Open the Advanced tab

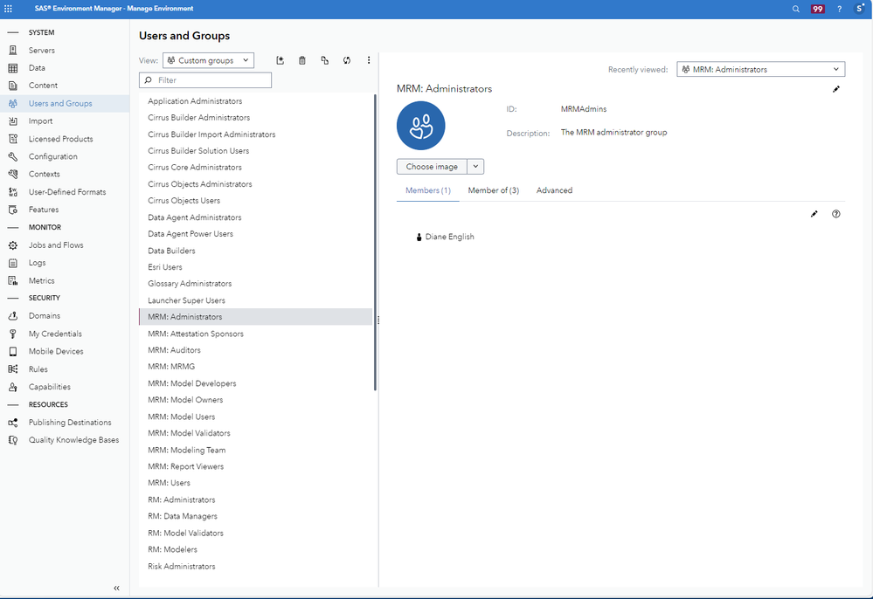click(x=554, y=190)
